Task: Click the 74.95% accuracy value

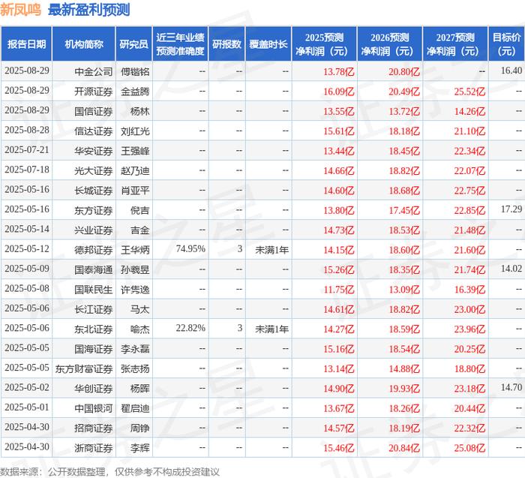Action: pyautogui.click(x=190, y=249)
